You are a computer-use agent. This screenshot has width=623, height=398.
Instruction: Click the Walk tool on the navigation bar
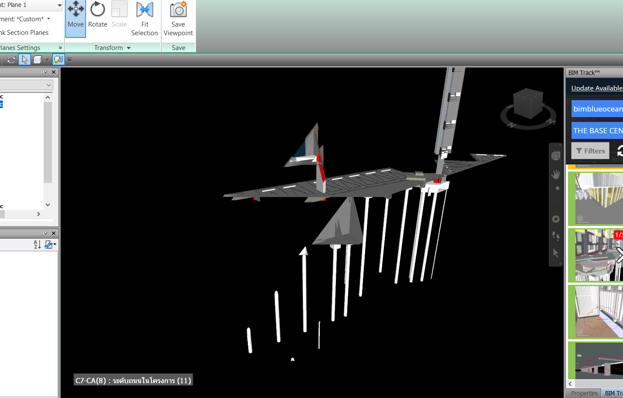(555, 236)
